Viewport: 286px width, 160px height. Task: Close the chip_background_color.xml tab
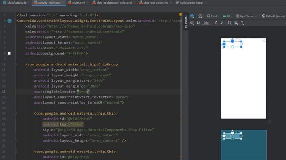click(135, 3)
